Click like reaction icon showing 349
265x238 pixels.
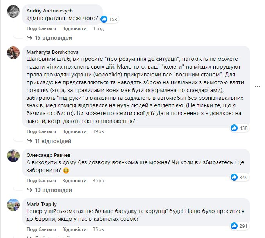(234, 177)
